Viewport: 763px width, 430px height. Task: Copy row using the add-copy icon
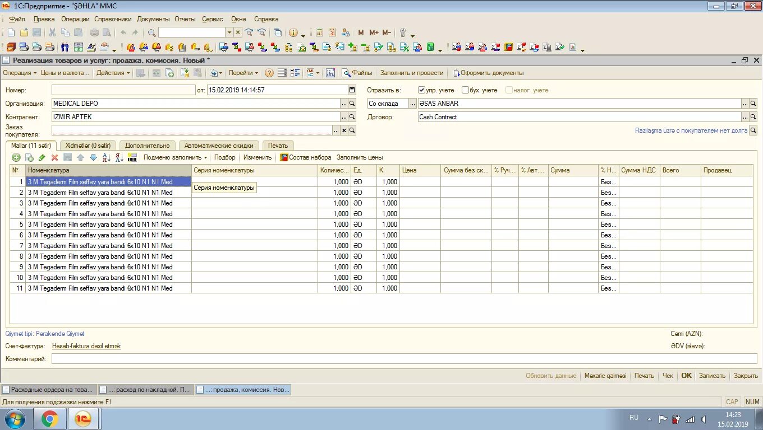[x=29, y=158]
